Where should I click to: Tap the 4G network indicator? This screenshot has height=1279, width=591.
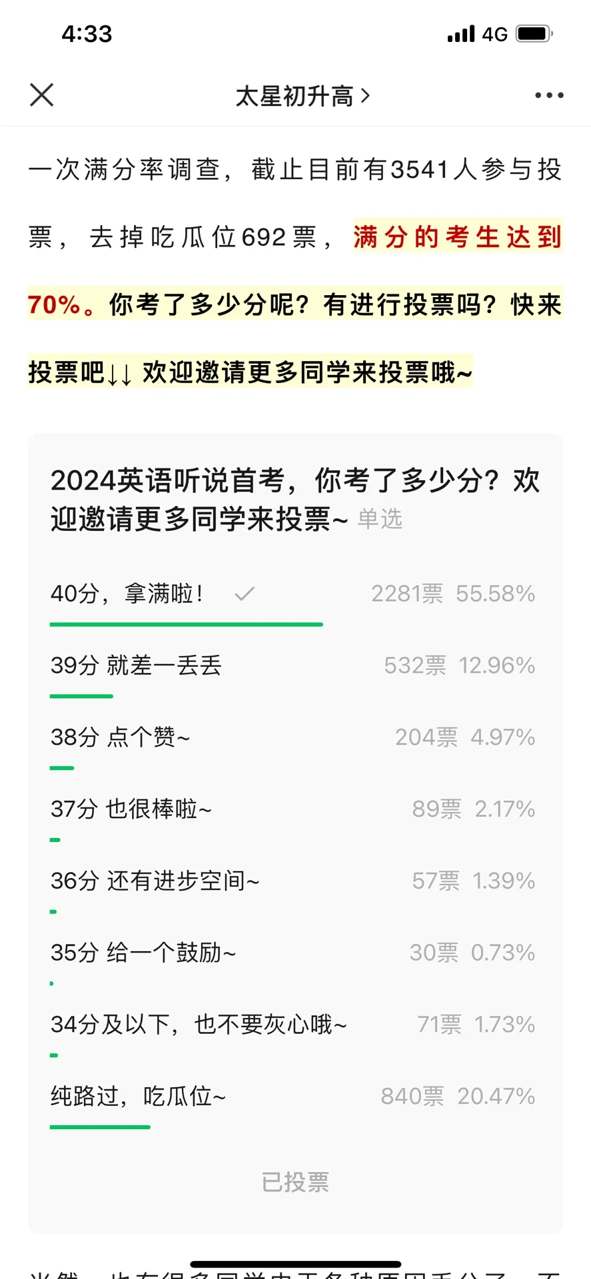click(495, 35)
